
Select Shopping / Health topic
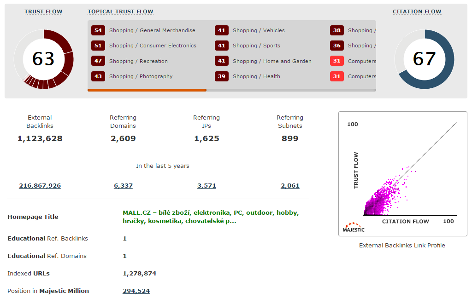pos(256,77)
